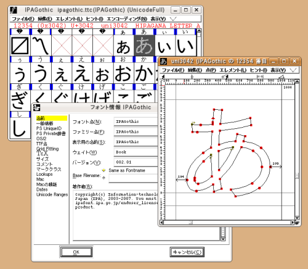The width and height of the screenshot is (308, 269).
Task: Open エレメント(L) menu in uni3042 glyph window
Action: pos(233,70)
